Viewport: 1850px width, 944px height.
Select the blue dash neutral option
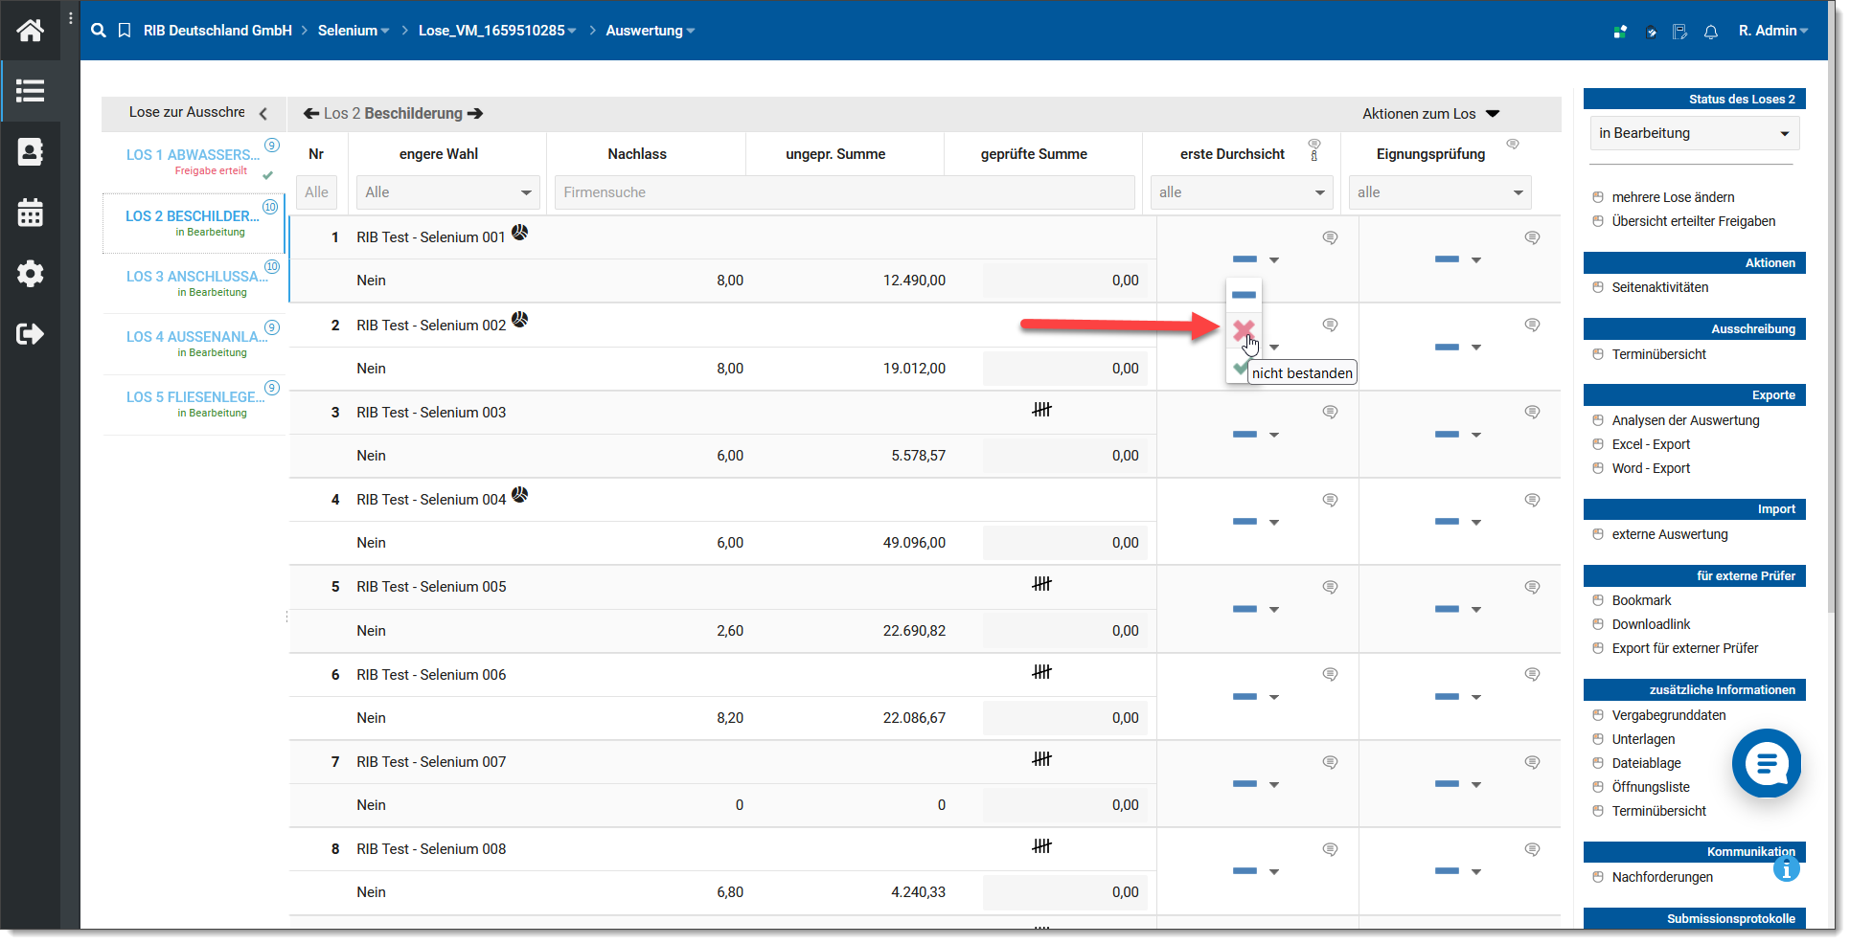(1244, 295)
